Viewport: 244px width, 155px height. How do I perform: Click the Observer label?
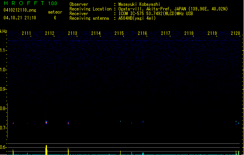[x=79, y=4]
